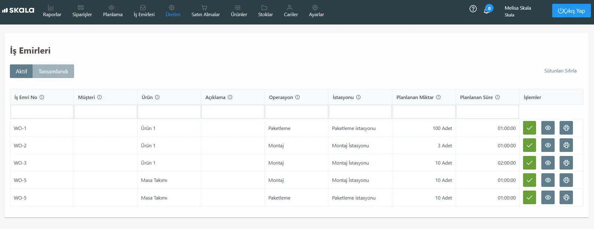Click the green checkmark for WO-3

pos(529,163)
